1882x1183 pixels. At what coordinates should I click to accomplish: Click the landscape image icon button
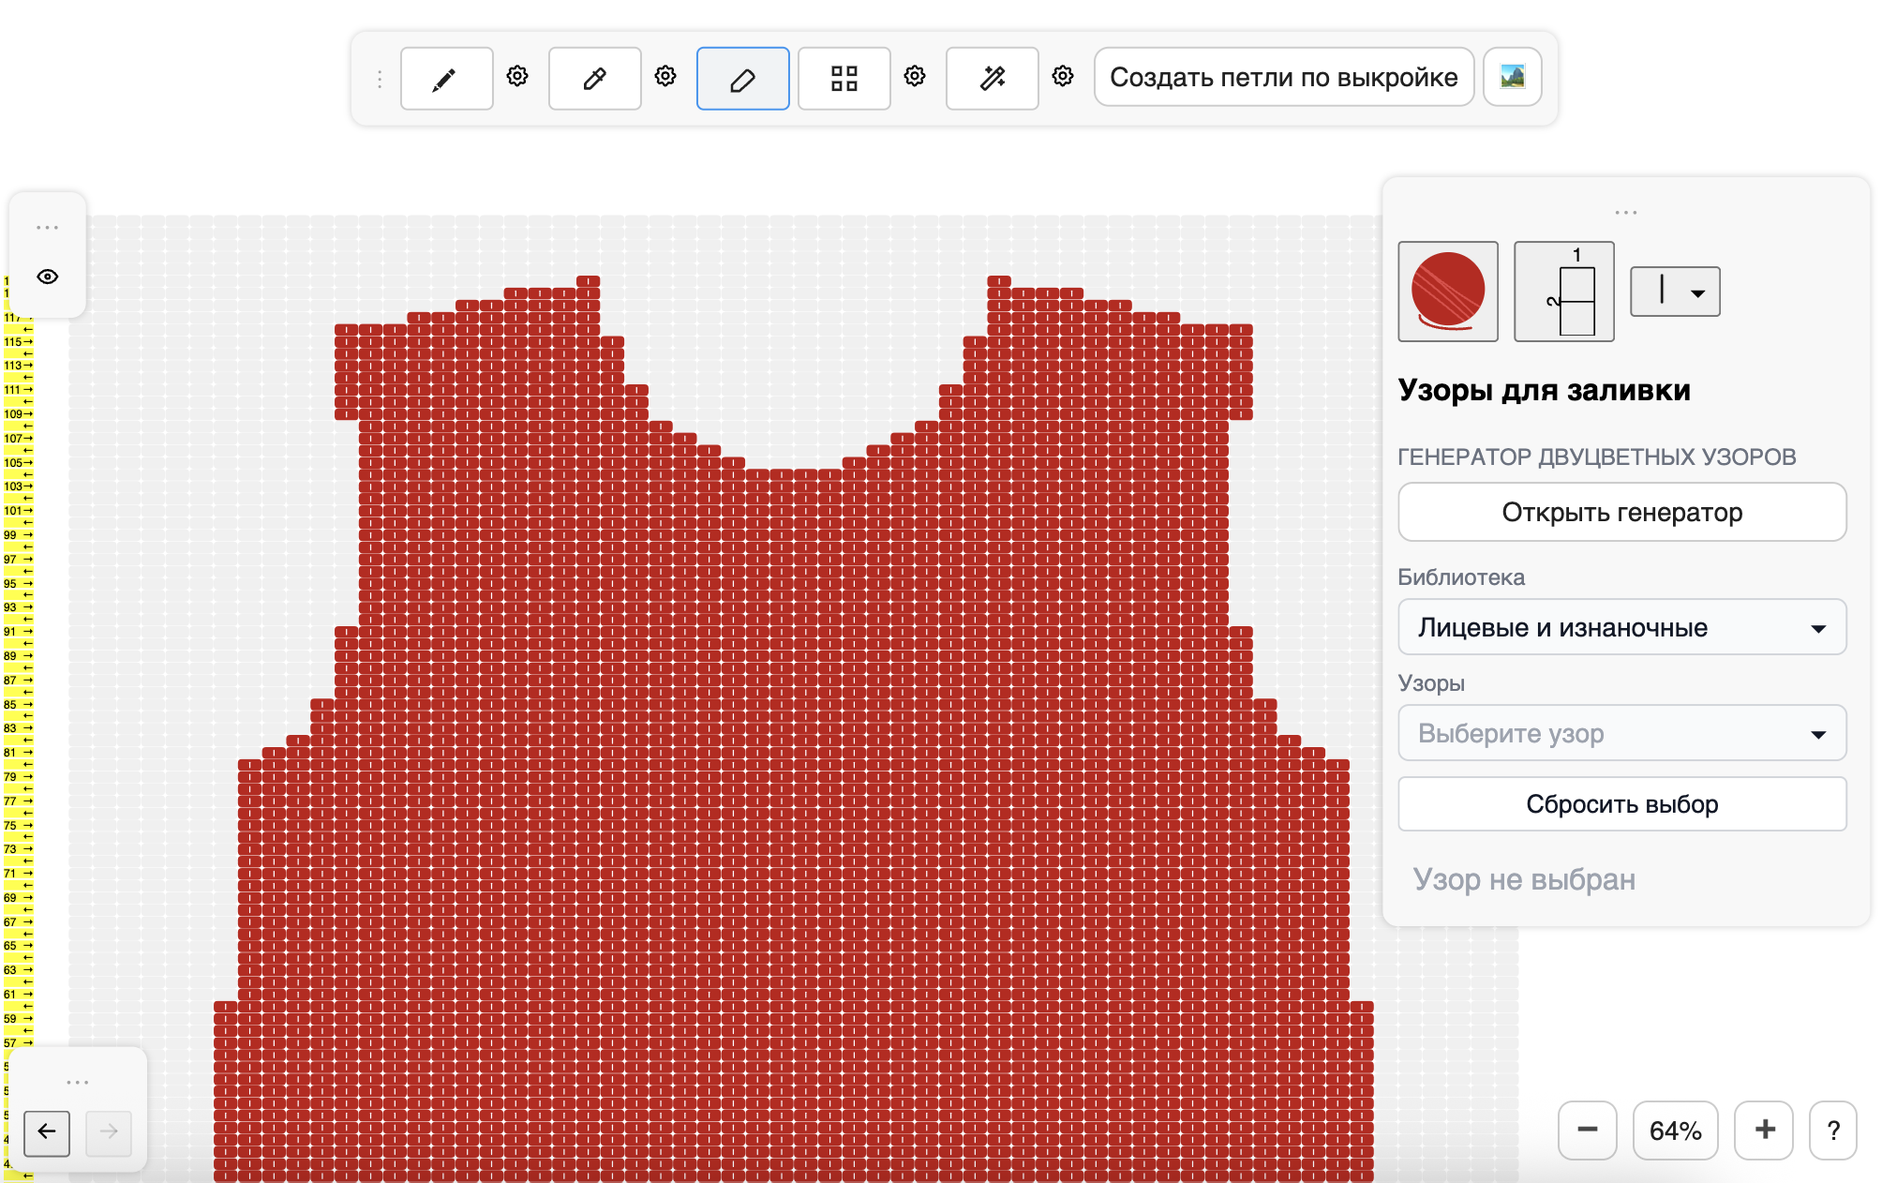pos(1512,77)
